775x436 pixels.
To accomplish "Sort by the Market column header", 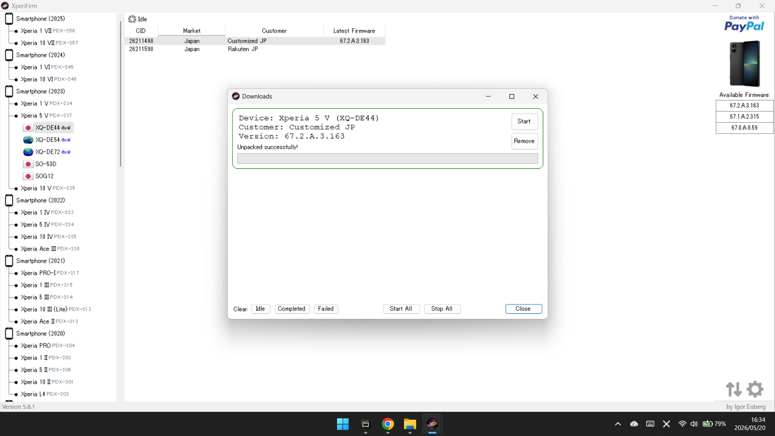I will (x=192, y=31).
